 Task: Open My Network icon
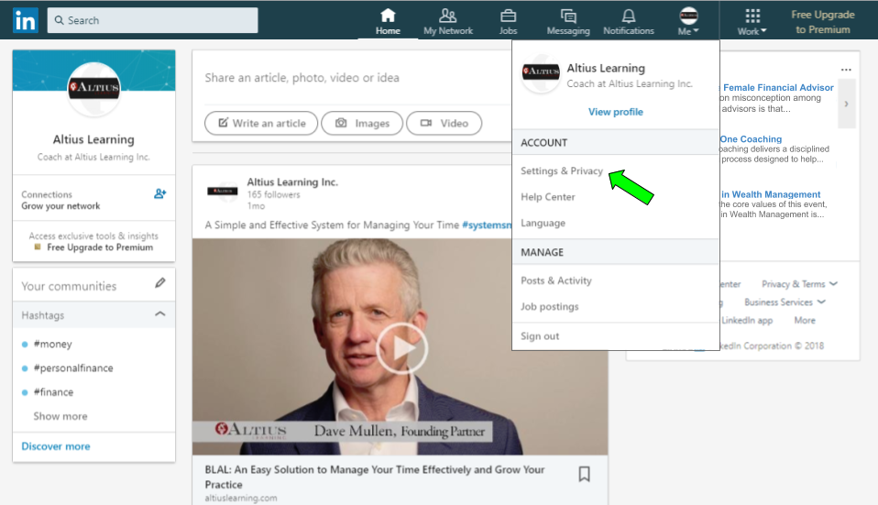coord(448,16)
